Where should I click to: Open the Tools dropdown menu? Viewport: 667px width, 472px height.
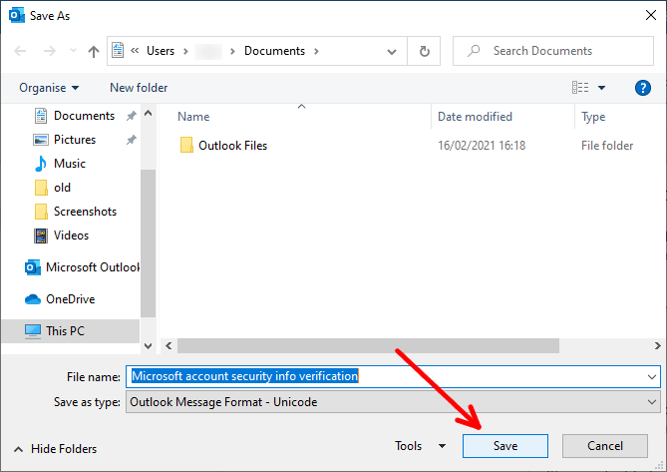[420, 446]
